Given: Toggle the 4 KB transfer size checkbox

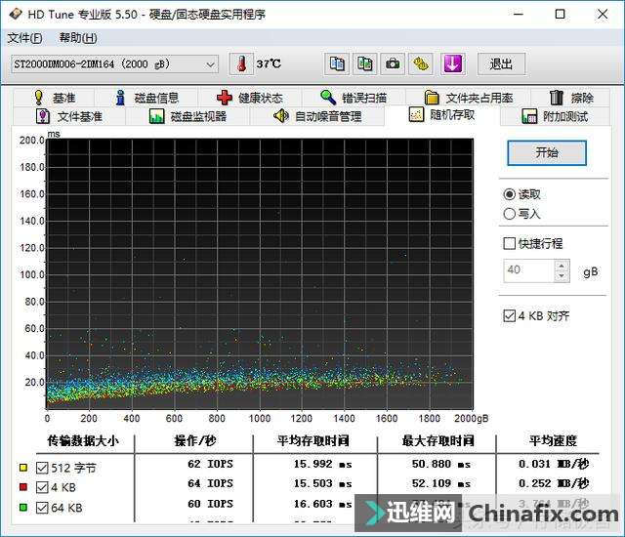Looking at the screenshot, I should click(x=42, y=487).
